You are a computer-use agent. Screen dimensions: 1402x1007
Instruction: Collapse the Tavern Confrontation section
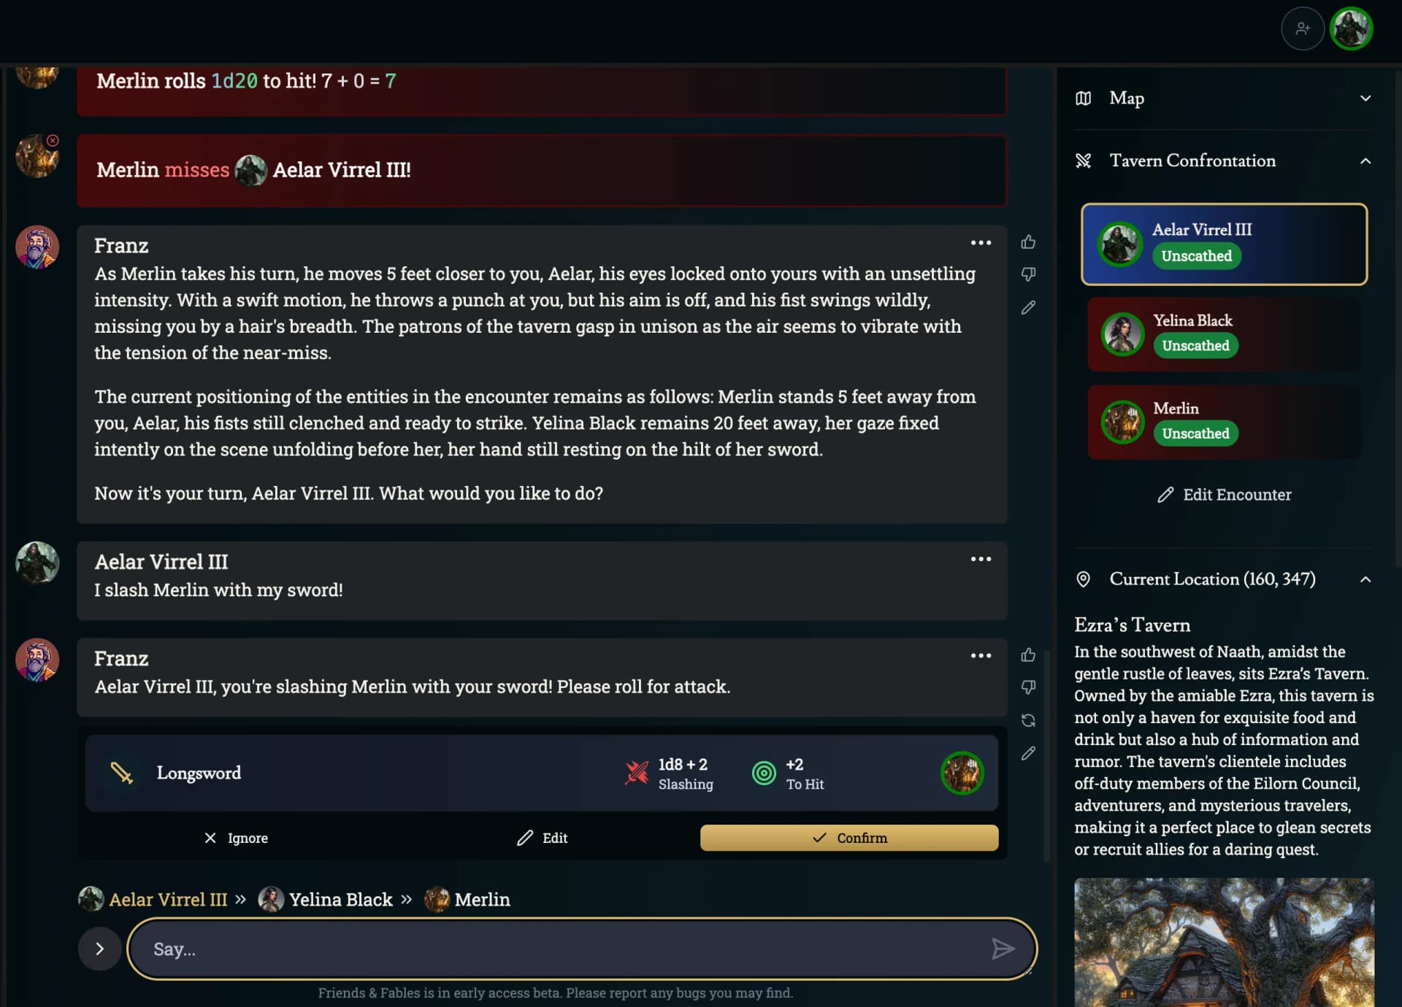pos(1365,161)
